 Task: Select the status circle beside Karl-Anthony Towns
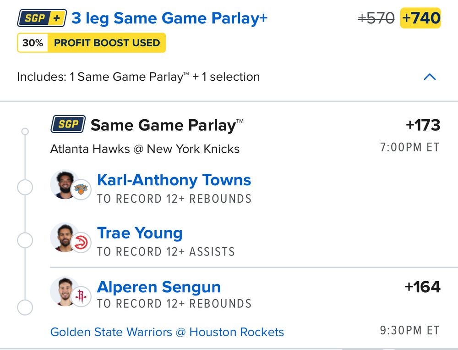tap(25, 187)
